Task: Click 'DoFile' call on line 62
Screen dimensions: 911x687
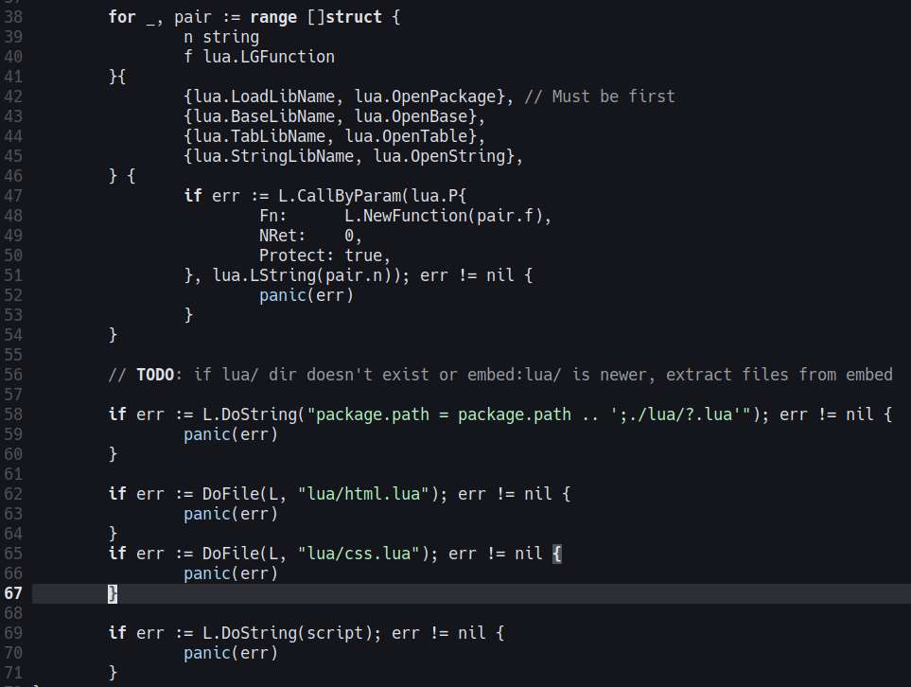Action: point(231,494)
